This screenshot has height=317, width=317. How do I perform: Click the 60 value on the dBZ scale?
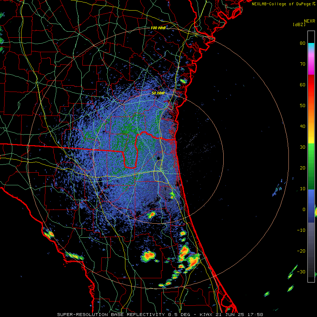(303, 85)
